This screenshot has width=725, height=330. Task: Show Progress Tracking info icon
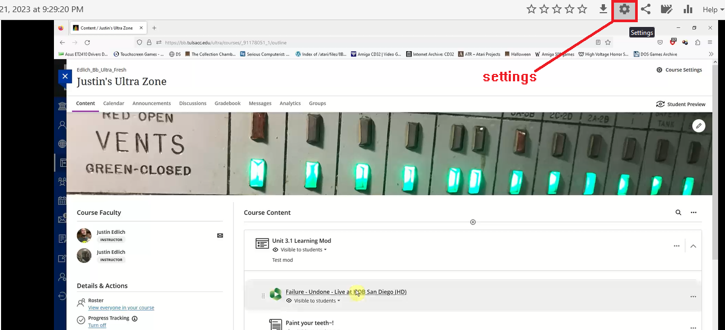tap(134, 318)
